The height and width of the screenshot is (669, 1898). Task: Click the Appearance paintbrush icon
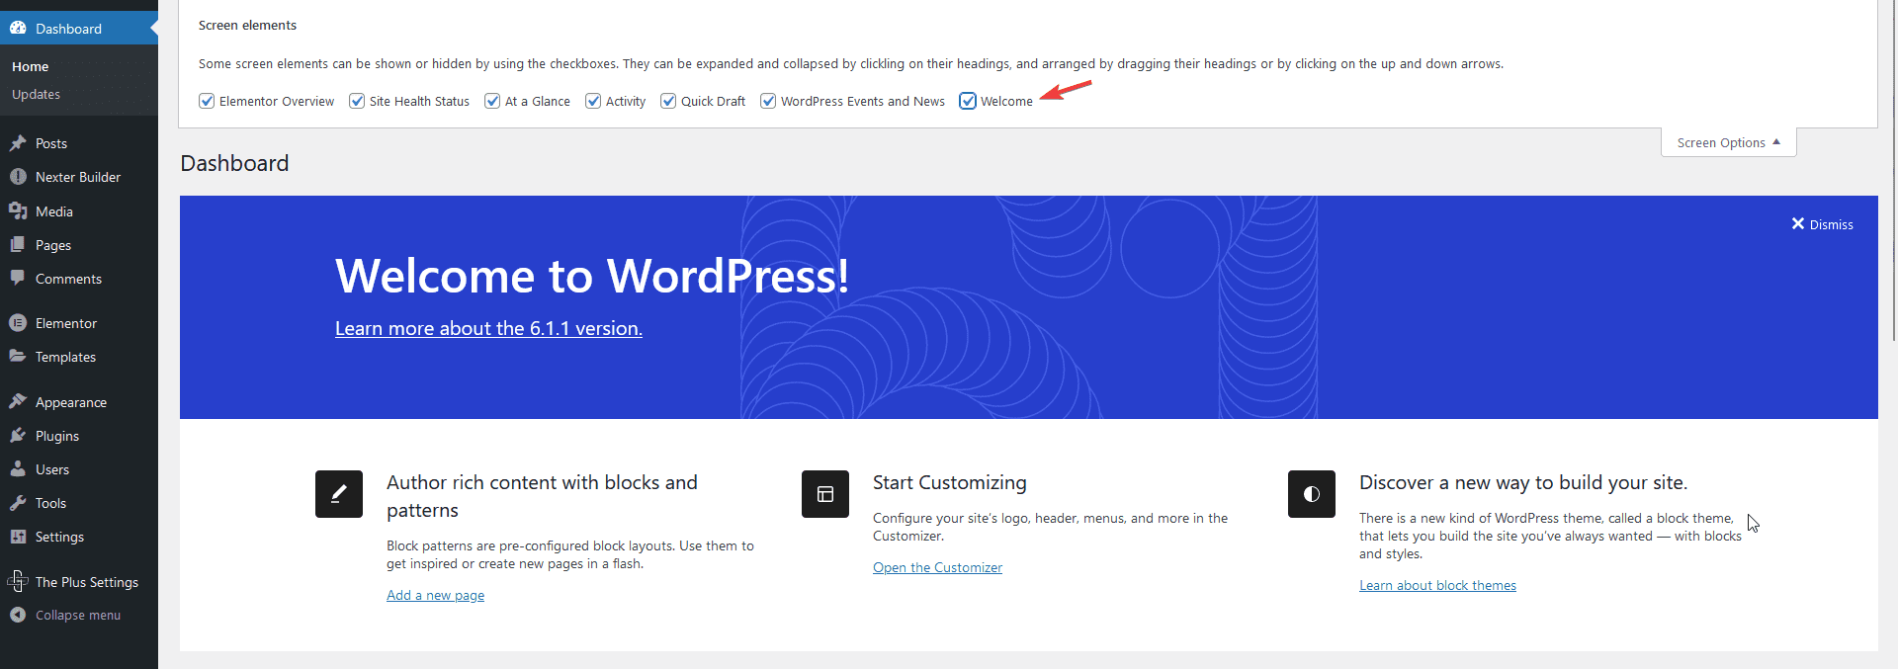(18, 402)
